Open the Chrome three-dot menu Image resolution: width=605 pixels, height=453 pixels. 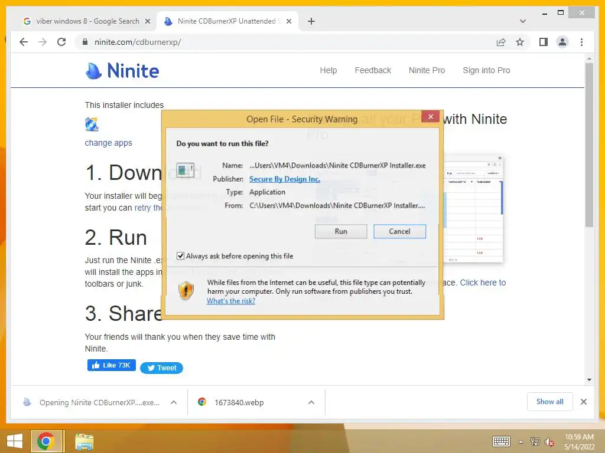[581, 42]
